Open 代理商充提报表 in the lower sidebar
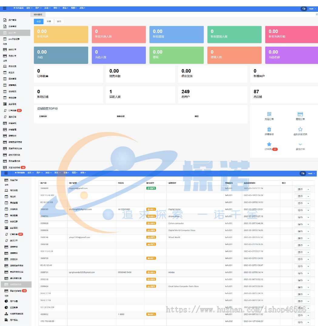 point(16,314)
